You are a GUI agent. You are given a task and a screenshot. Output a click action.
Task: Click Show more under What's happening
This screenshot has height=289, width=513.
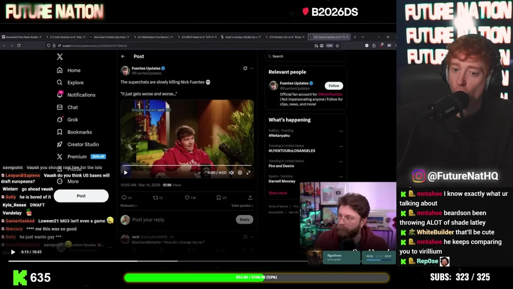278,193
